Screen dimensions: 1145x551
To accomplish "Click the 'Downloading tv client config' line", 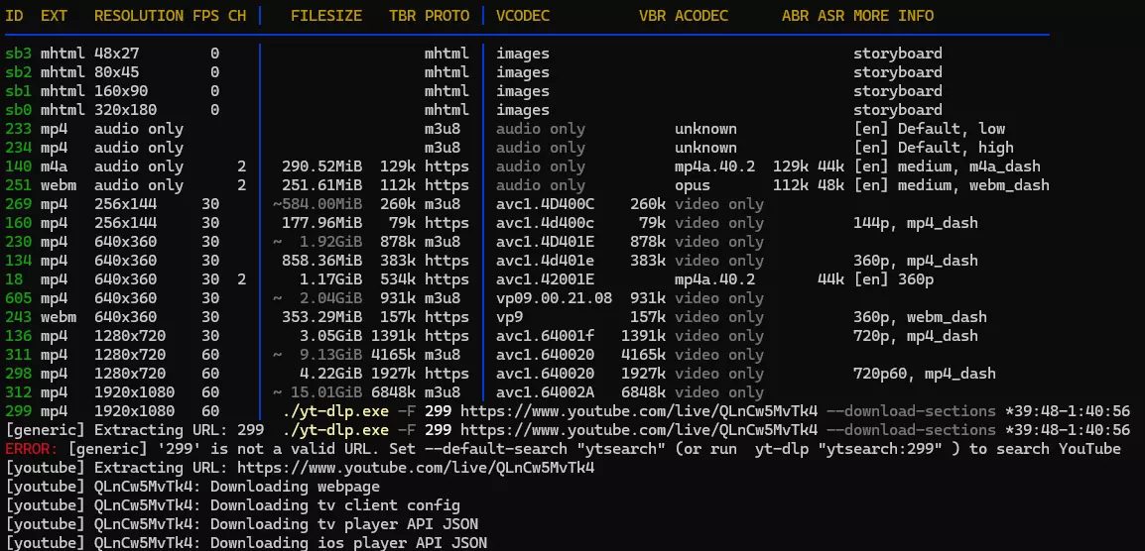I will pos(233,505).
